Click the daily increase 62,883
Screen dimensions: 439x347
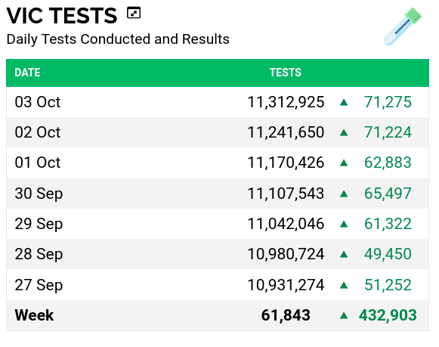[388, 163]
